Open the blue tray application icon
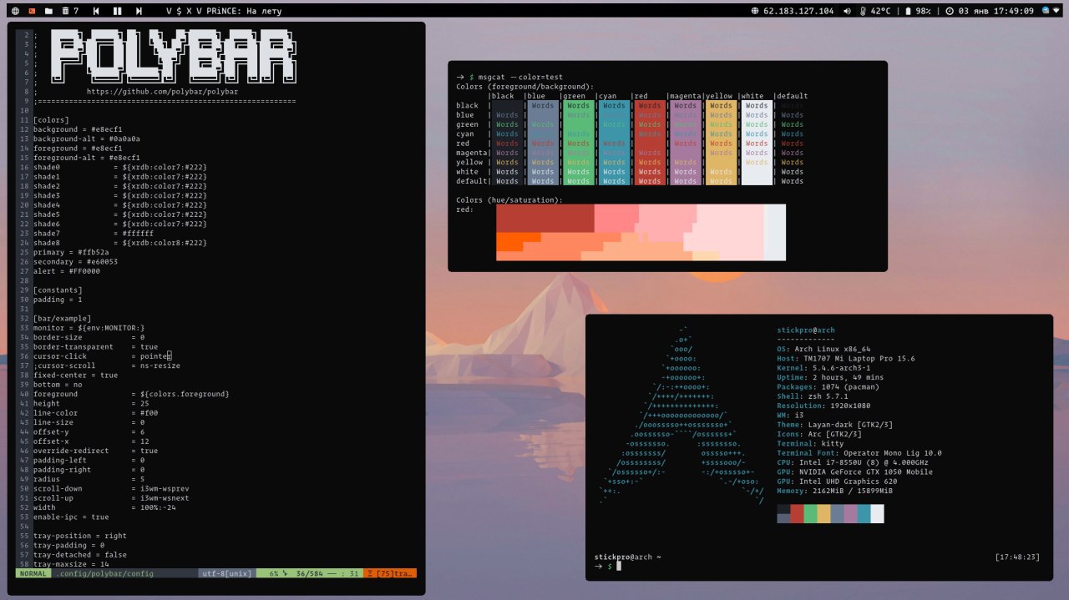This screenshot has height=600, width=1069. (x=1046, y=11)
